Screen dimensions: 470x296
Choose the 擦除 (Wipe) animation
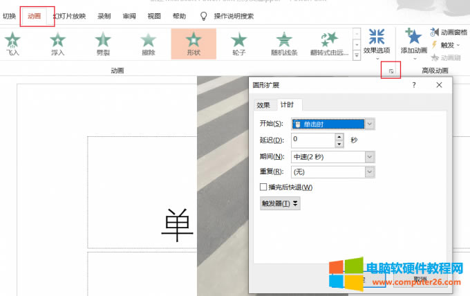pyautogui.click(x=148, y=43)
